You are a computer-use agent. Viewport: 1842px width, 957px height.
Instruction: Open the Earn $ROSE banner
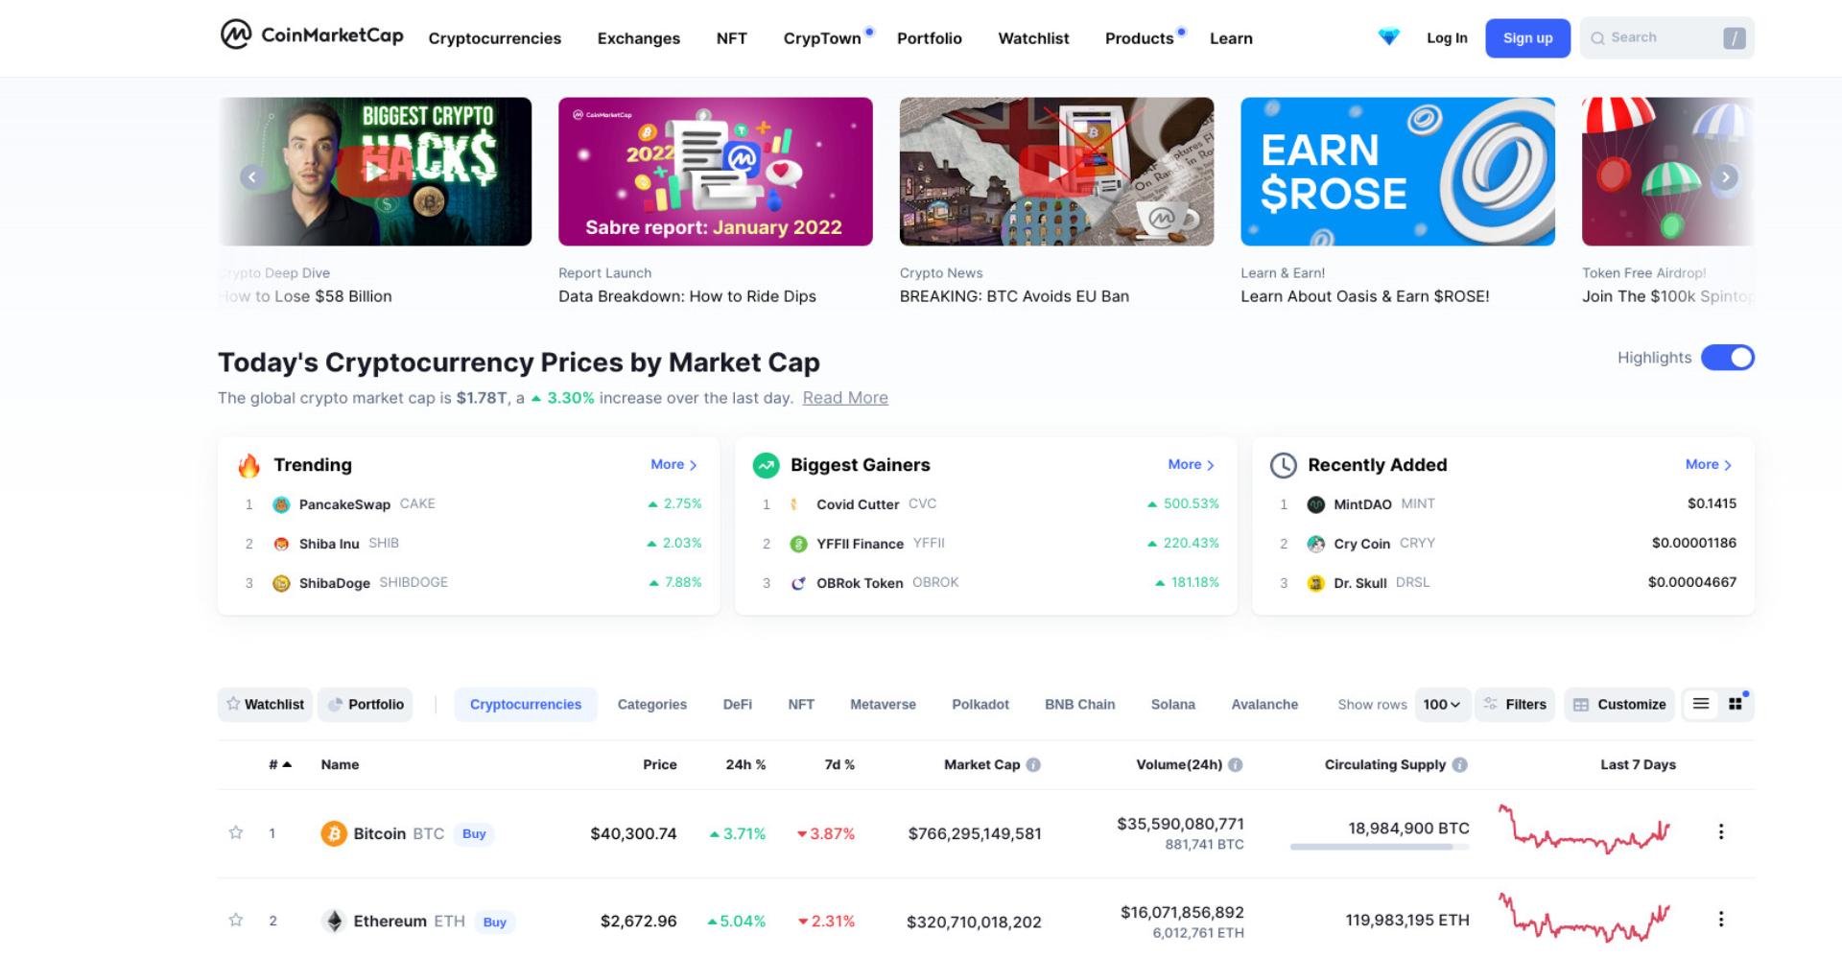tap(1397, 172)
